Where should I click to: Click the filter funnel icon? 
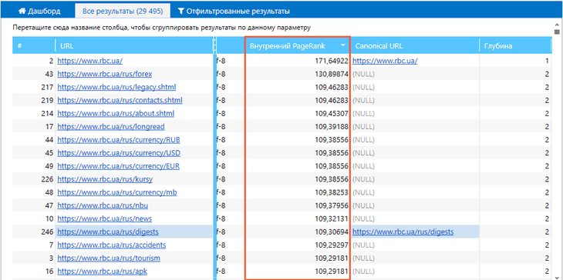(x=181, y=11)
